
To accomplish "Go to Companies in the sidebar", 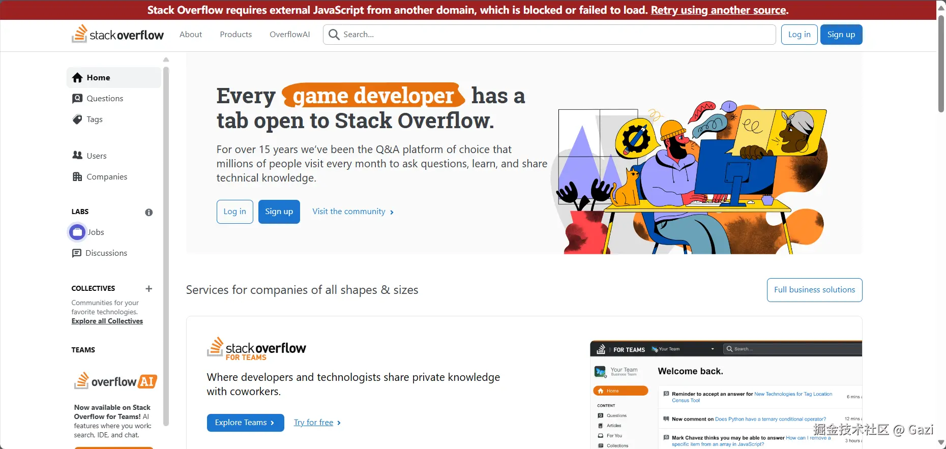I will click(114, 176).
